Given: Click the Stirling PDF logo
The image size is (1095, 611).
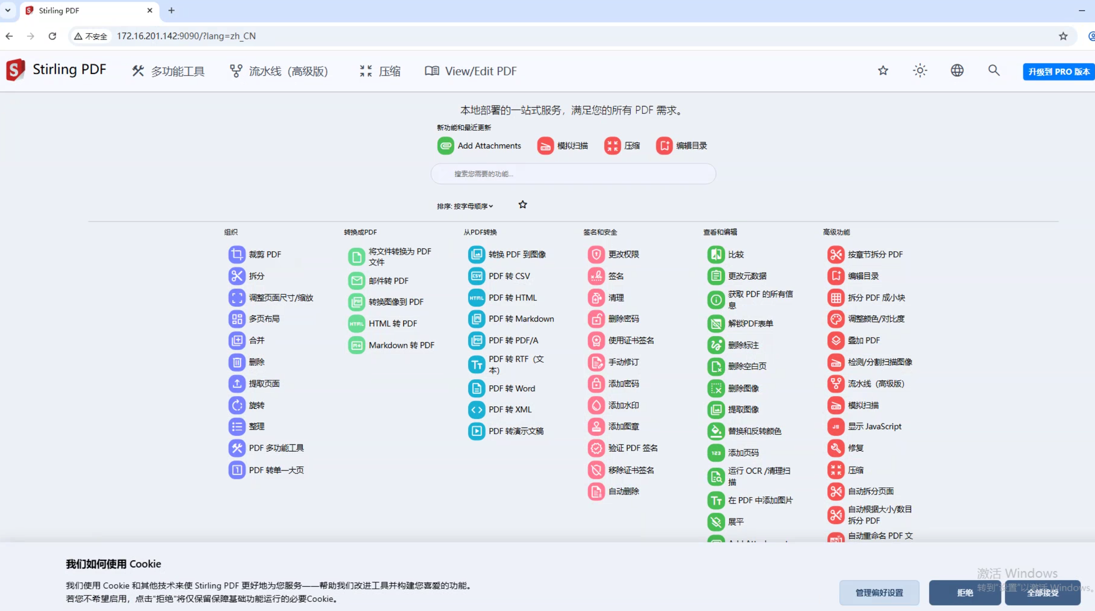Looking at the screenshot, I should click(x=56, y=70).
